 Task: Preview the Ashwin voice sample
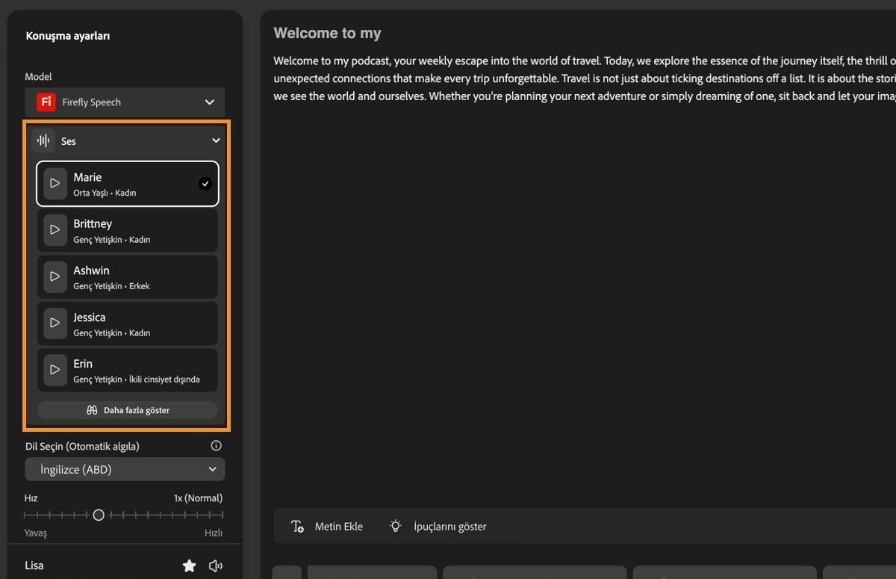pyautogui.click(x=55, y=276)
